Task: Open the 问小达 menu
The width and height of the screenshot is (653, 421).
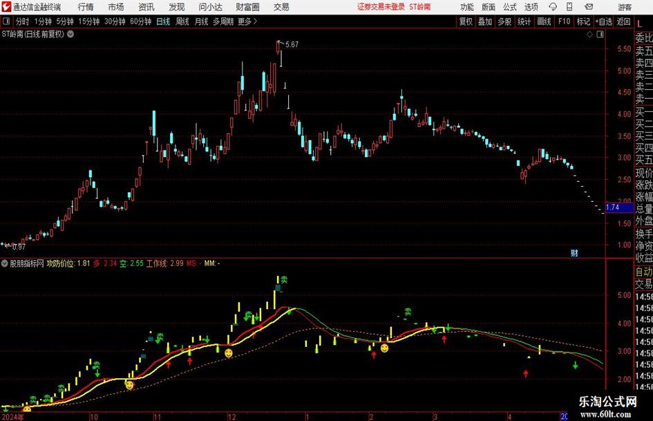Action: pos(210,7)
